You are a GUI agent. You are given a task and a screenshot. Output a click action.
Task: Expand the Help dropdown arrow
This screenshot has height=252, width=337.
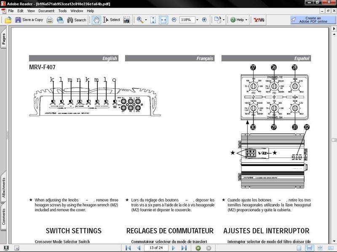pyautogui.click(x=246, y=20)
